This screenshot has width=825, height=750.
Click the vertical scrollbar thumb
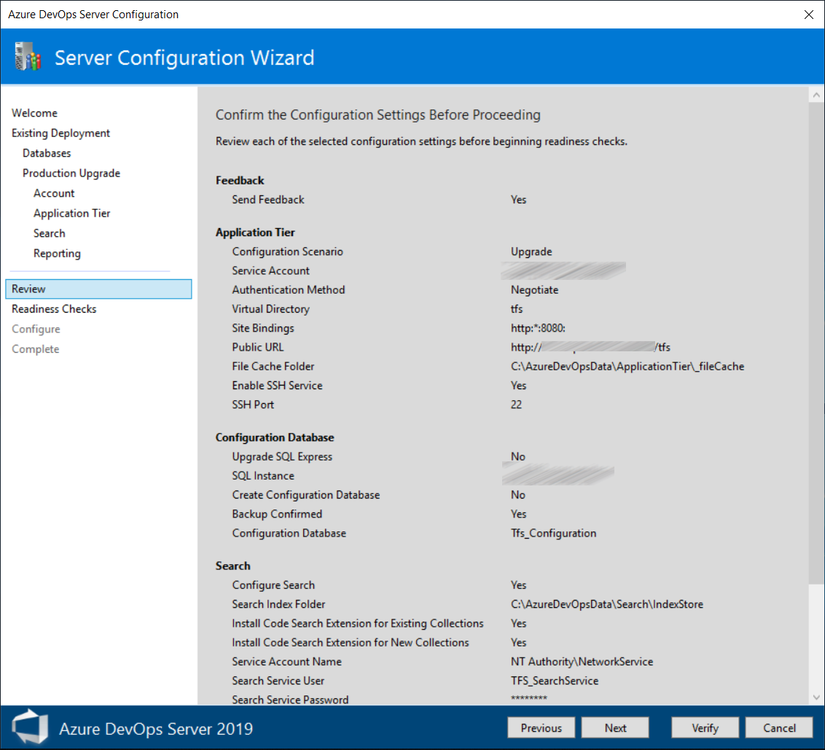(816, 343)
